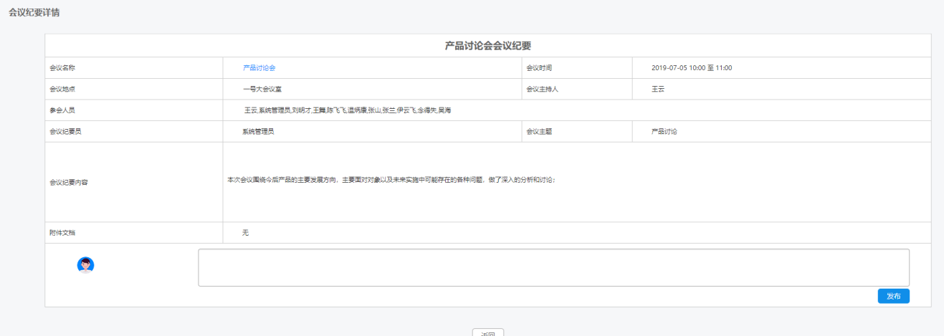The image size is (944, 336).
Task: Click the blue 发布 button
Action: [x=893, y=297]
